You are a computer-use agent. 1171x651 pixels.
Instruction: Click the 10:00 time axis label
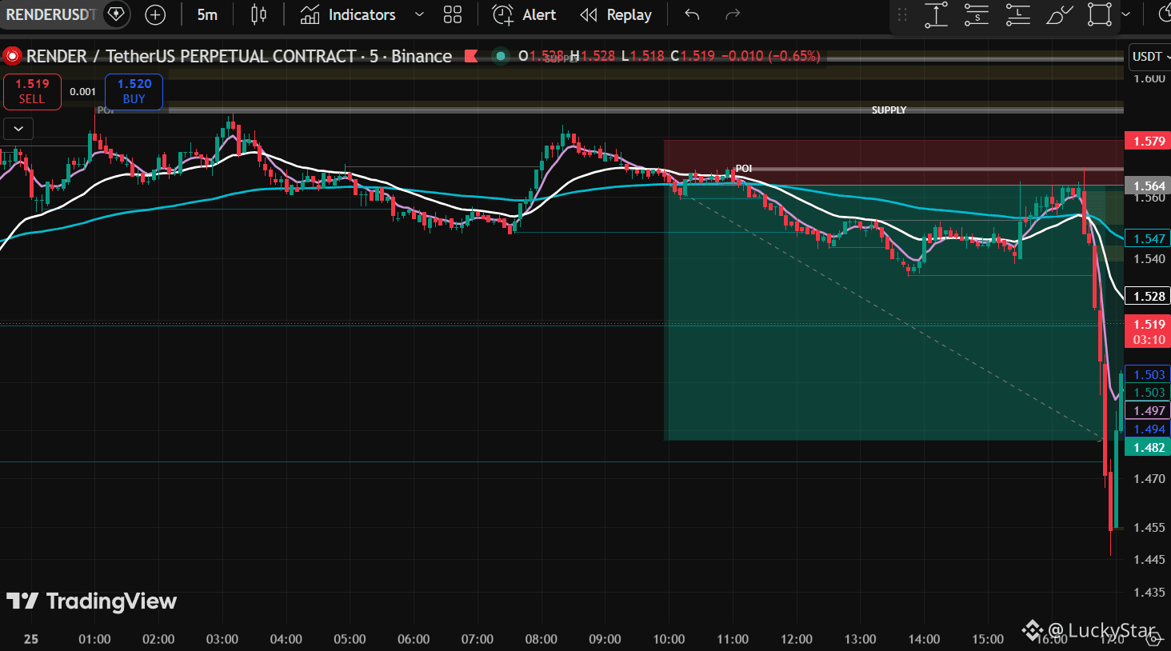(669, 639)
